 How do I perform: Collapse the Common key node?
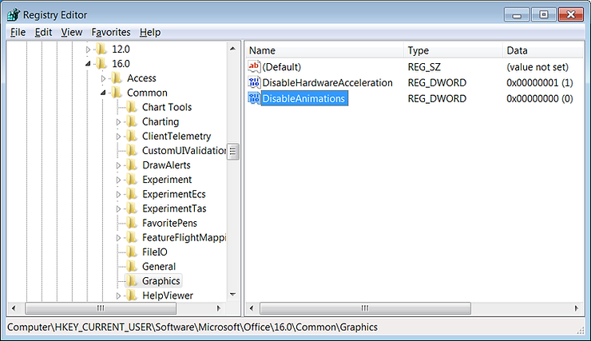104,93
